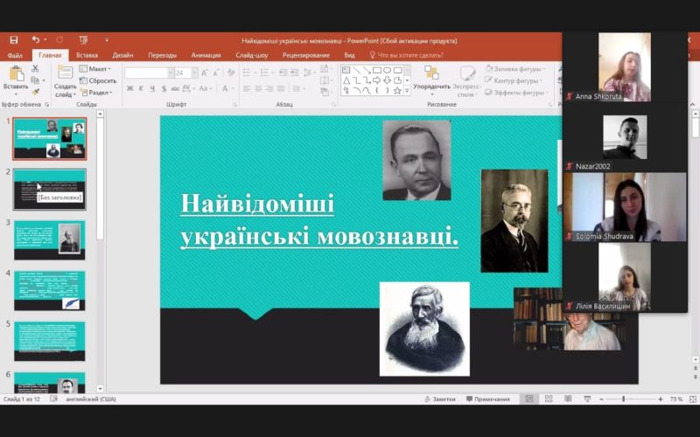Click the Reset (Сбросить) button
Screen dimensions: 700x437
tap(98, 80)
